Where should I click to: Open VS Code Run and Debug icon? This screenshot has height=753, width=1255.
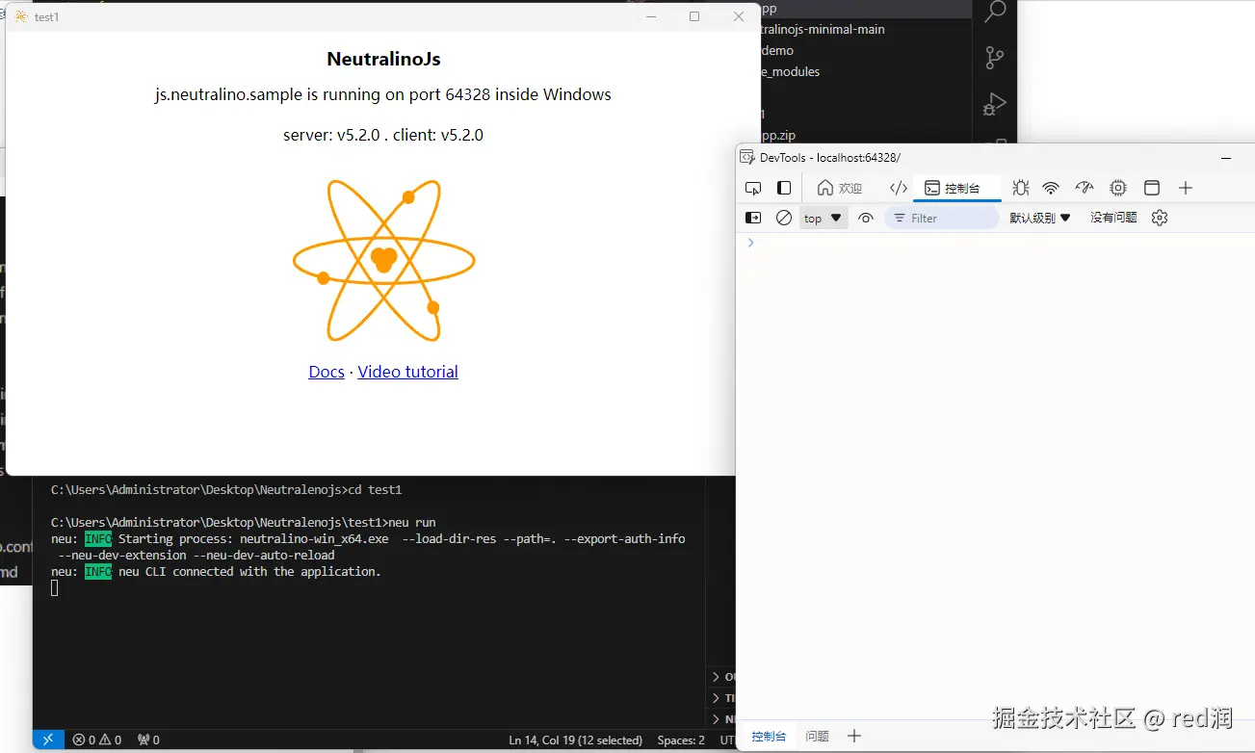click(994, 103)
